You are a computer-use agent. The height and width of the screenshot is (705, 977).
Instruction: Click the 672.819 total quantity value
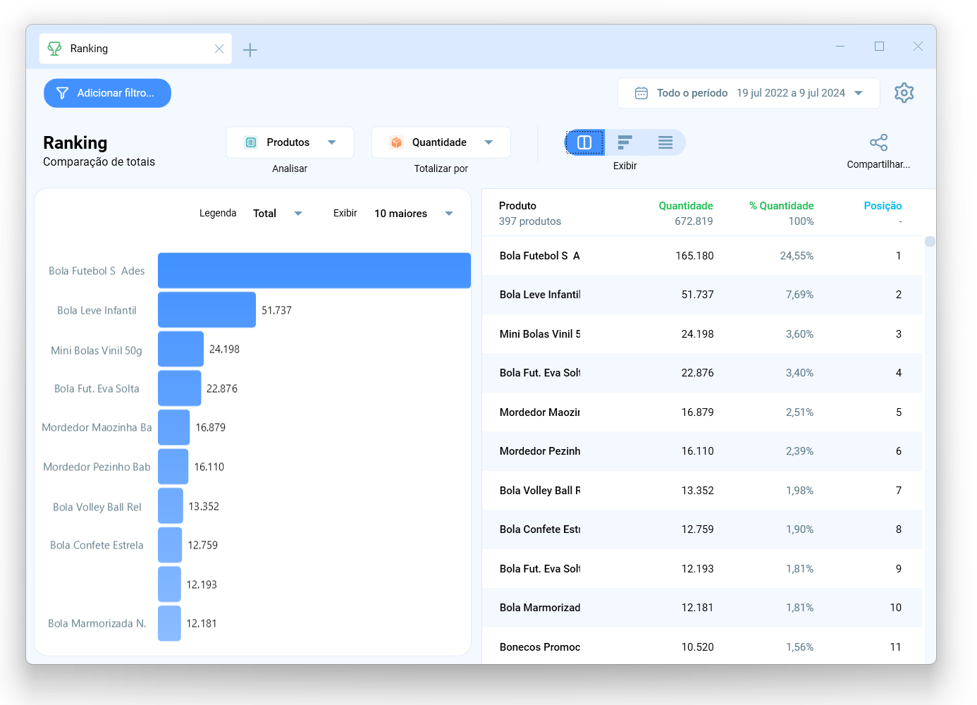694,221
